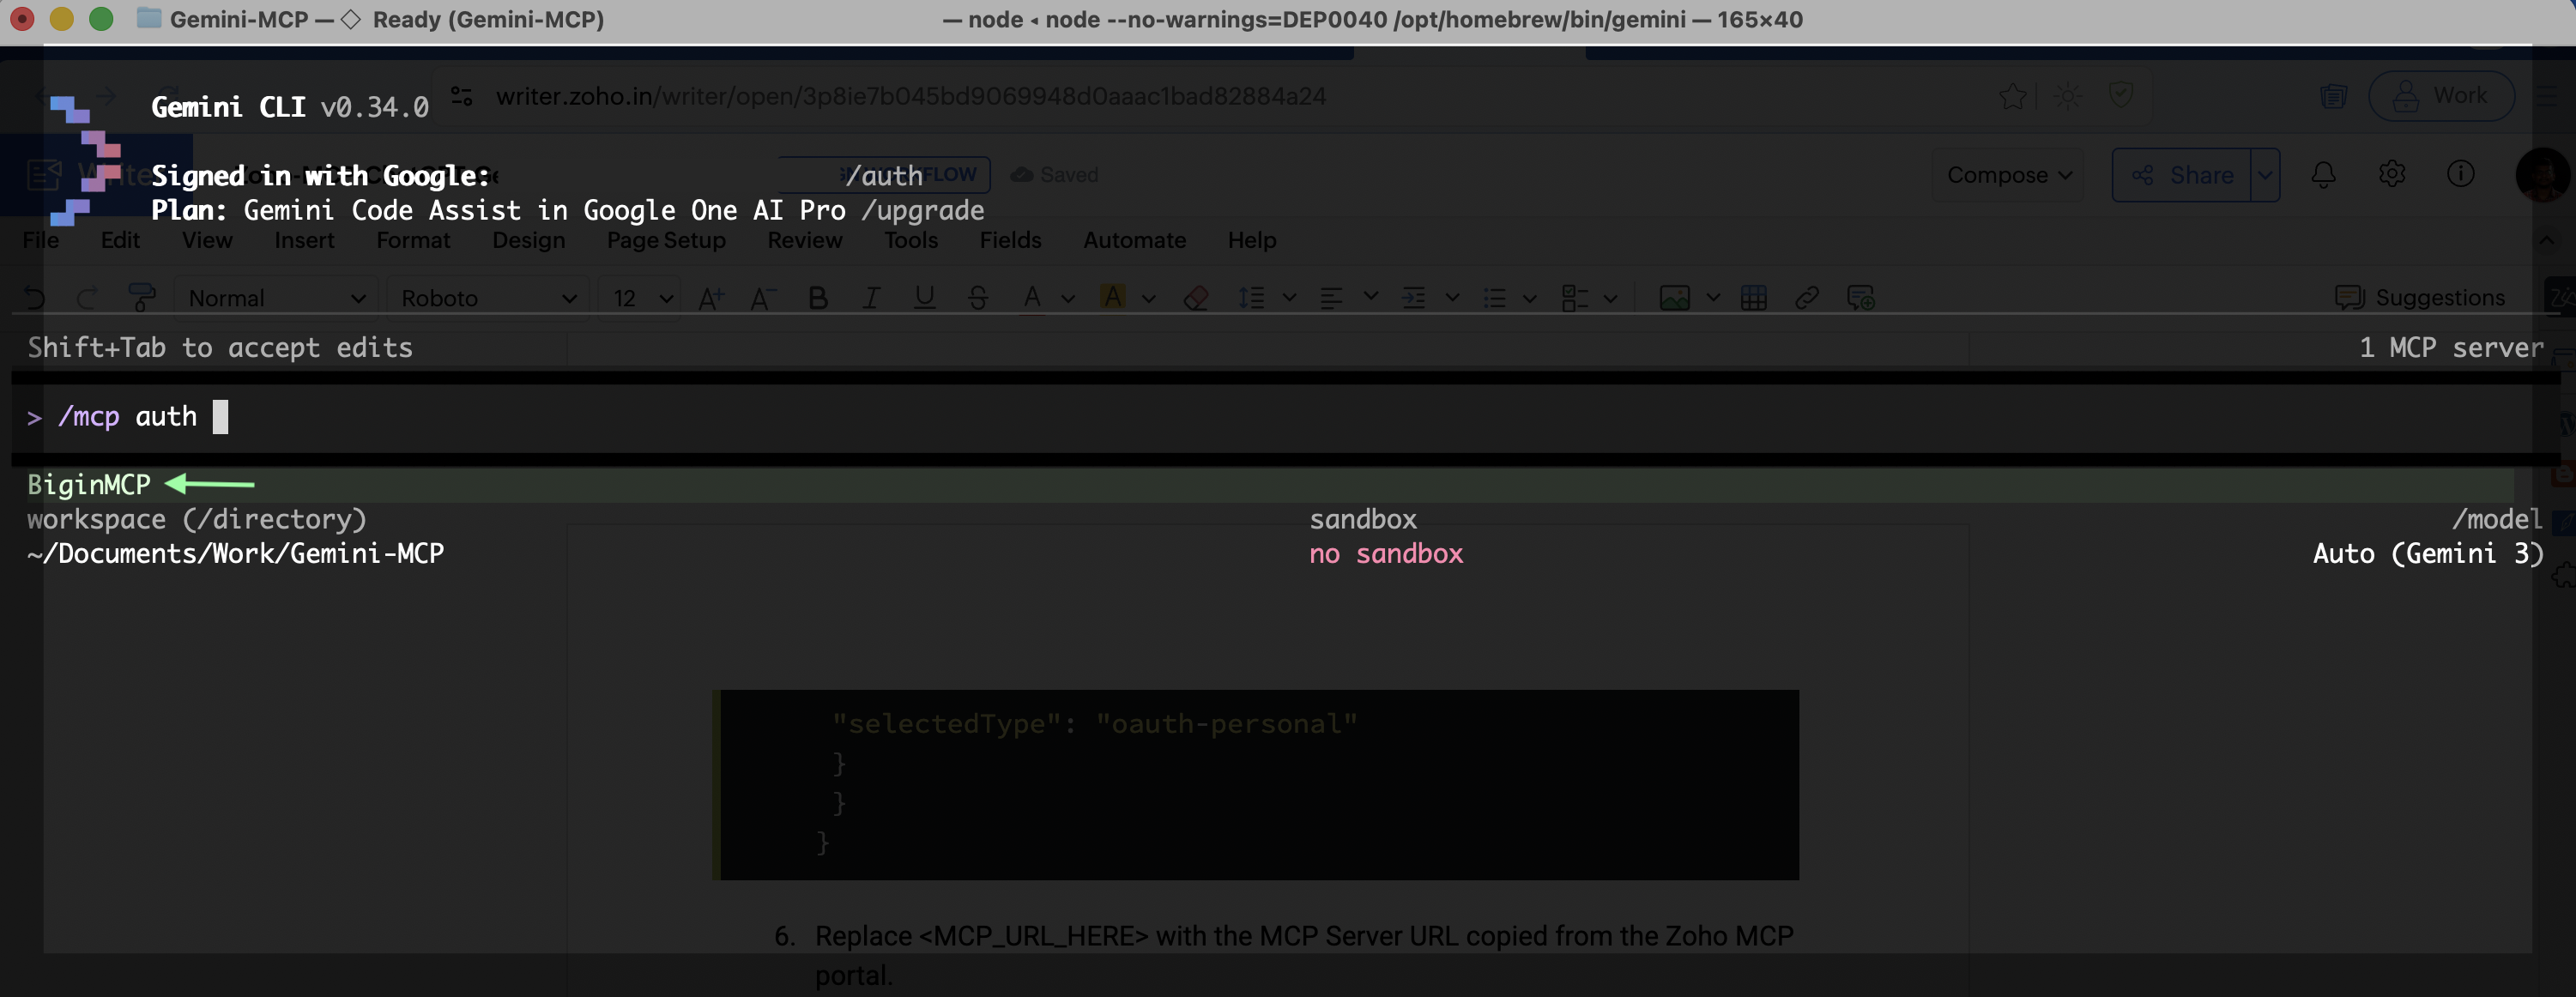The image size is (2576, 997).
Task: Select the BiginMCP autocomplete suggestion
Action: (x=89, y=485)
